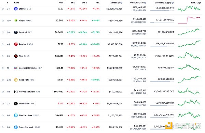Open the Pixels 7-day sparkline chart
Screen dimensions: 205x133
189,20
